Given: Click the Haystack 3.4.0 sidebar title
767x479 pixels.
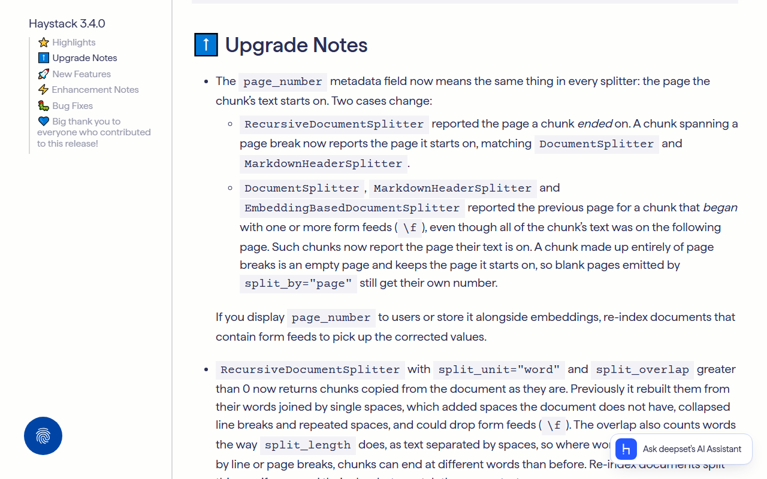Looking at the screenshot, I should tap(67, 23).
